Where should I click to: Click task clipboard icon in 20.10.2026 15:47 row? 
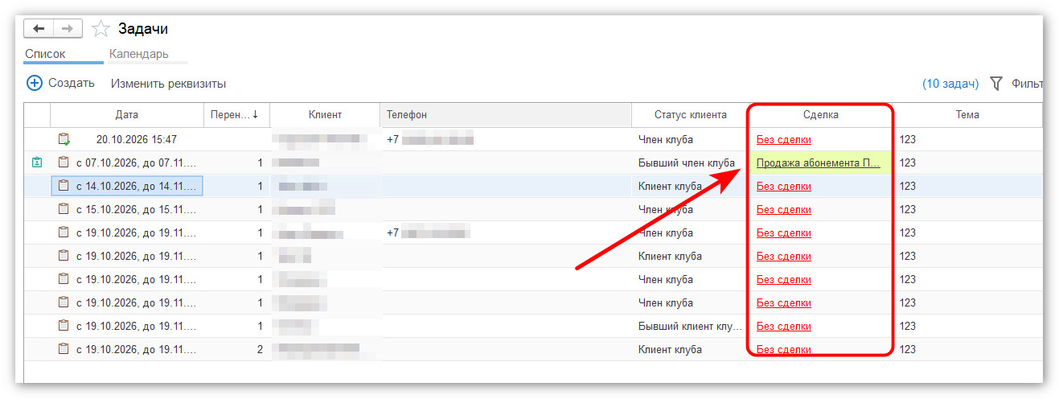[64, 139]
